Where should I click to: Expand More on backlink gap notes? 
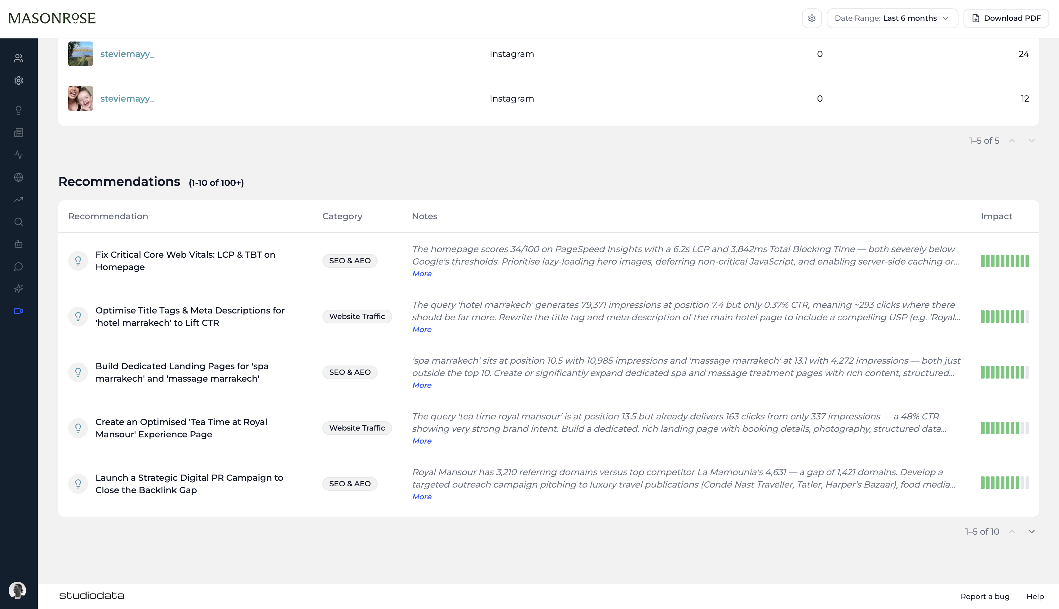(x=422, y=497)
